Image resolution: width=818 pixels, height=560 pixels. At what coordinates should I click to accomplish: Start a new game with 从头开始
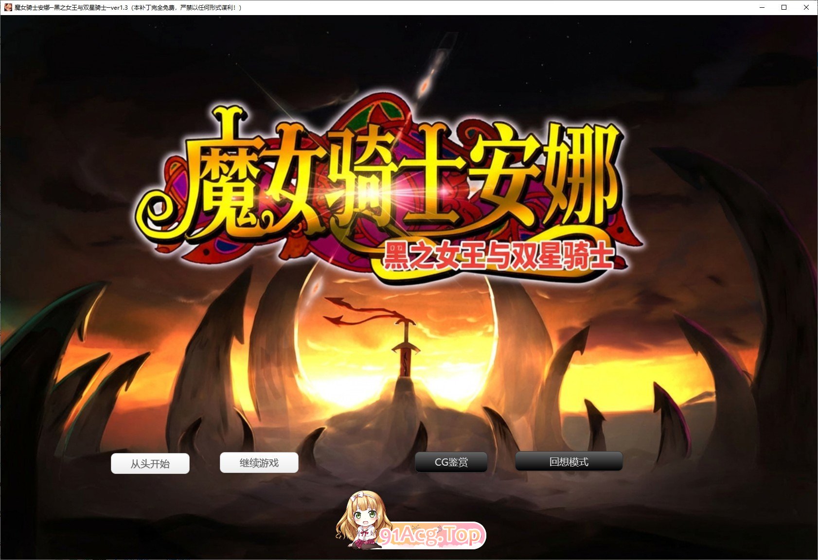pos(150,463)
